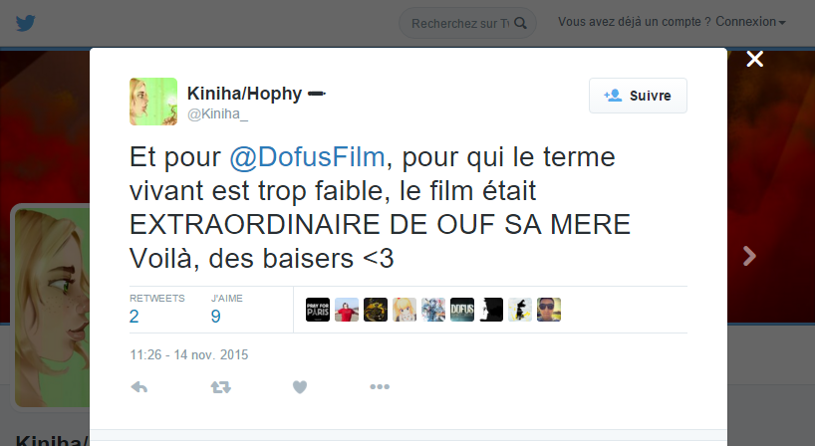Open Kiniha/Hophy profile avatar in tweet
Screen dimensions: 815x446
[153, 102]
